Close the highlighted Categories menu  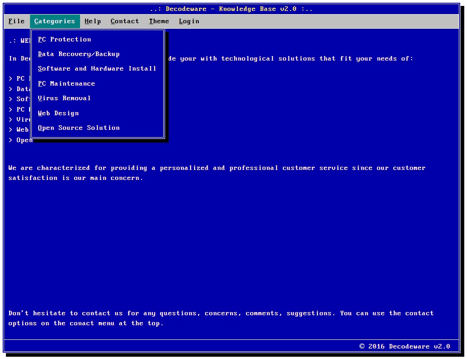[55, 21]
